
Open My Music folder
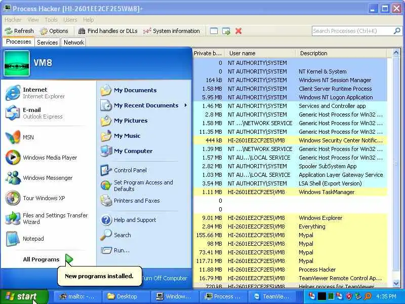(x=144, y=136)
